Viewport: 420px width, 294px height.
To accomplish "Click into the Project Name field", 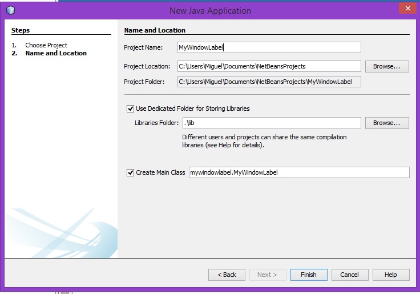I will click(x=269, y=47).
